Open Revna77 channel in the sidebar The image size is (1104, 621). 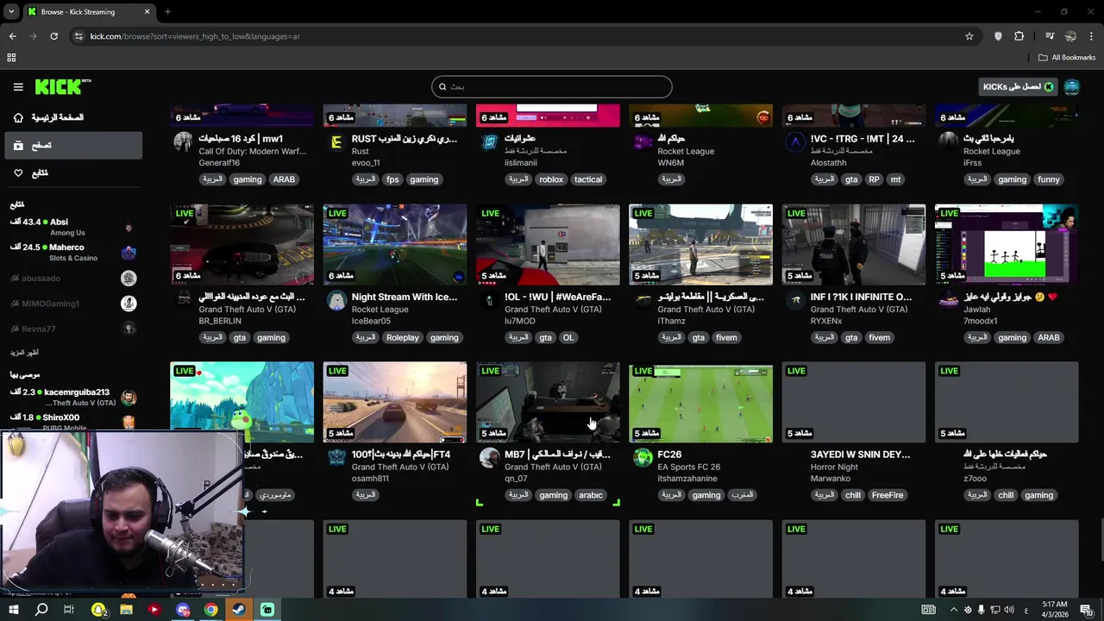click(72, 329)
